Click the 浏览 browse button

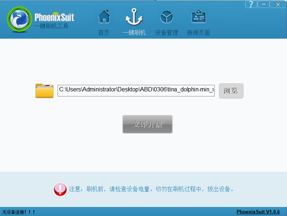coord(231,91)
